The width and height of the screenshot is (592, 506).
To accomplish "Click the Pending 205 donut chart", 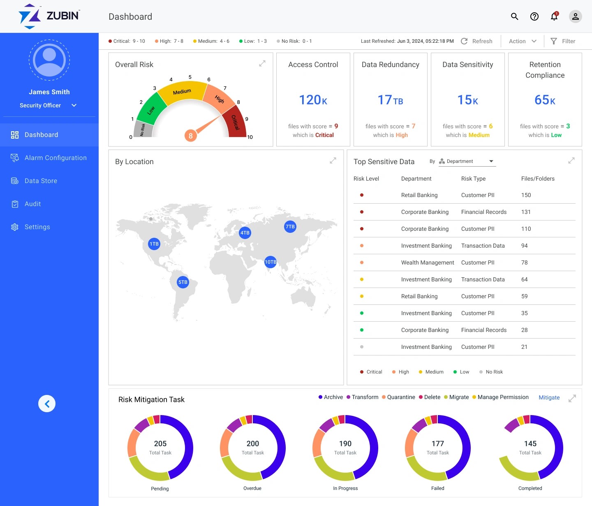I will coord(160,448).
